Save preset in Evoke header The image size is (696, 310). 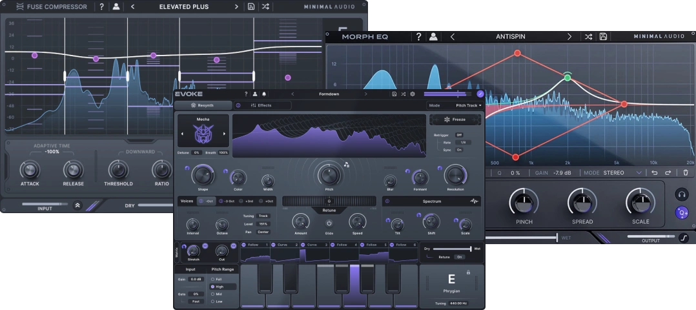394,94
